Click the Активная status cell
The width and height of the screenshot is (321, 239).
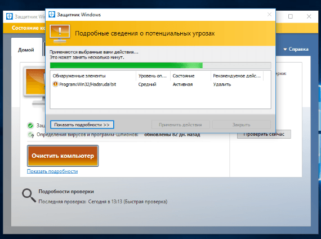[x=182, y=84]
